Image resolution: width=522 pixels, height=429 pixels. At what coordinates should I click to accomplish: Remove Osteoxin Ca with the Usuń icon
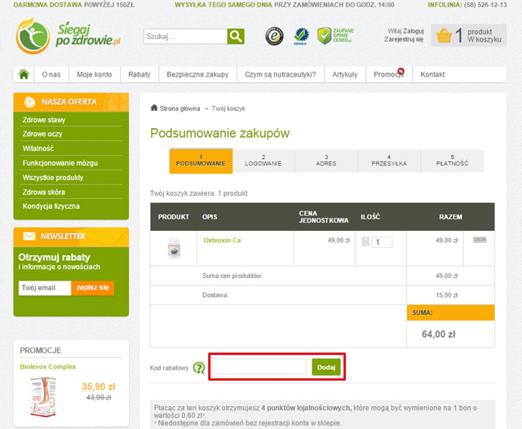(480, 240)
